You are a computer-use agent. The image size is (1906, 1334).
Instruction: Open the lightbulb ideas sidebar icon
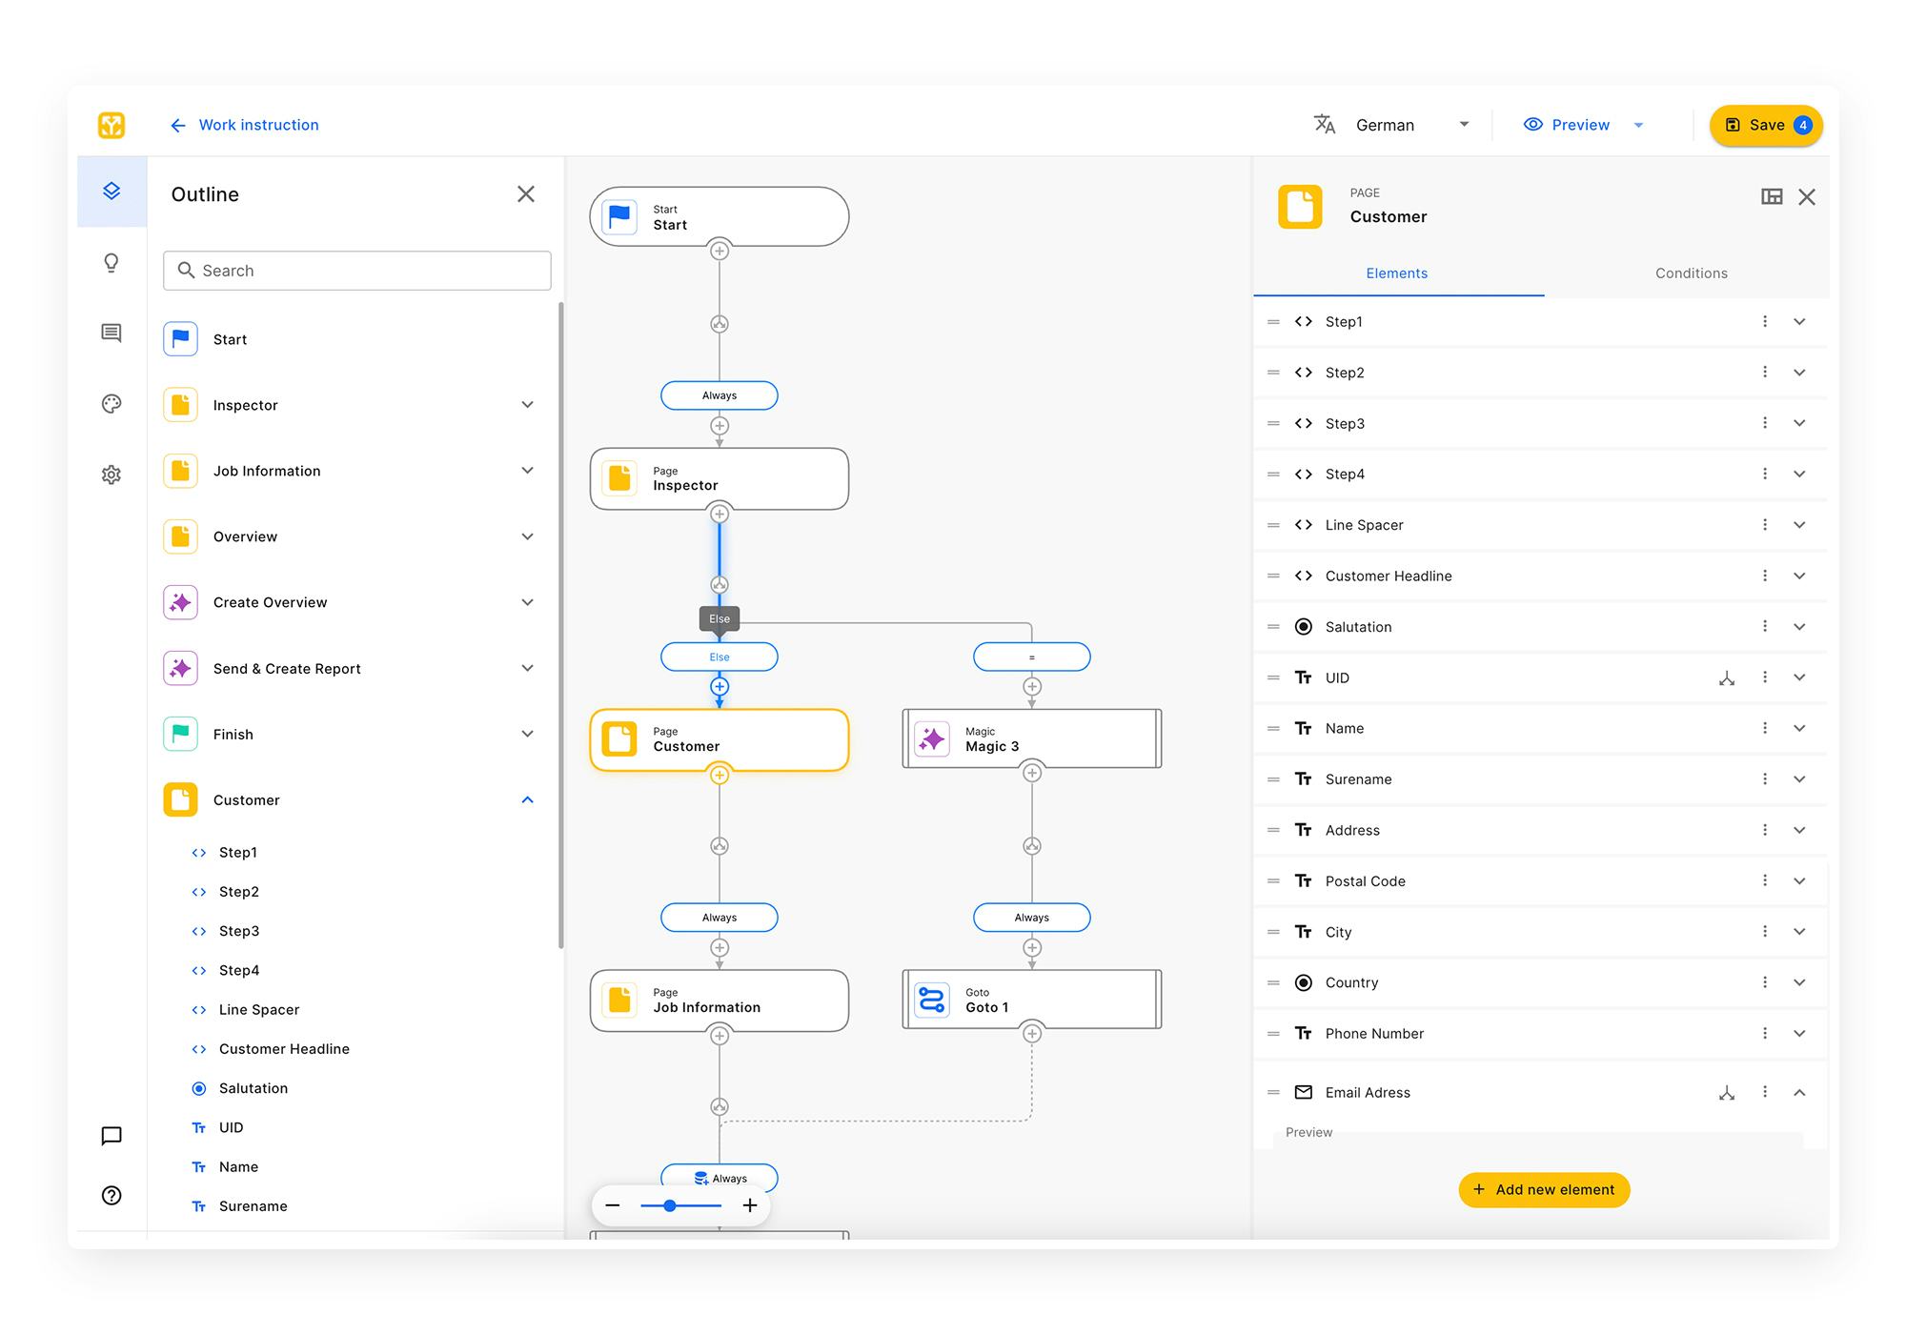coord(112,263)
